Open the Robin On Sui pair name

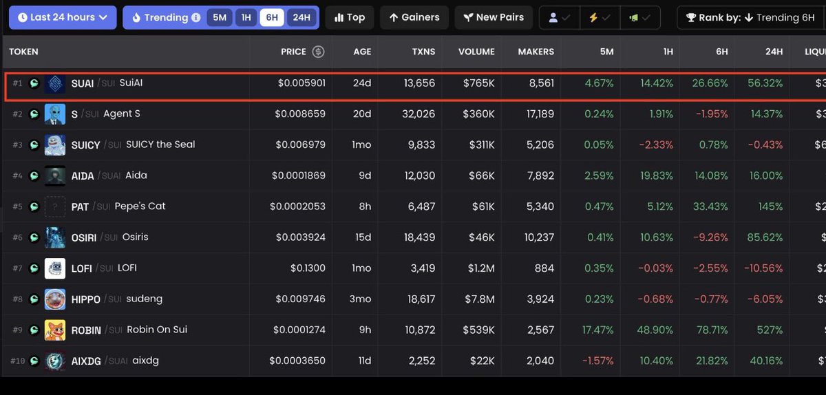click(x=129, y=330)
